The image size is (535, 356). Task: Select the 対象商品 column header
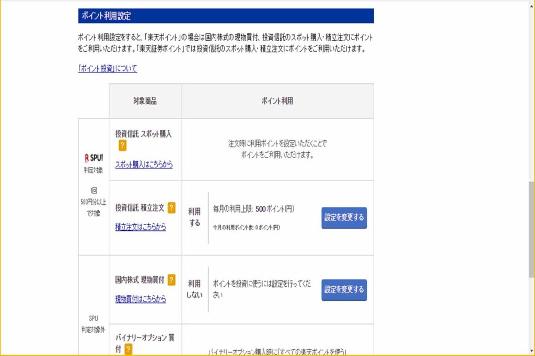click(x=144, y=101)
